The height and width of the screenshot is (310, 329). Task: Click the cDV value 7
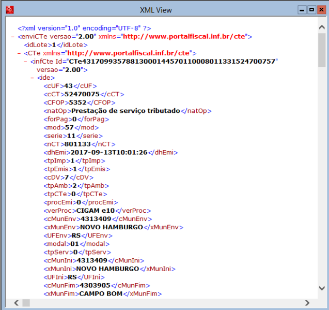click(67, 178)
